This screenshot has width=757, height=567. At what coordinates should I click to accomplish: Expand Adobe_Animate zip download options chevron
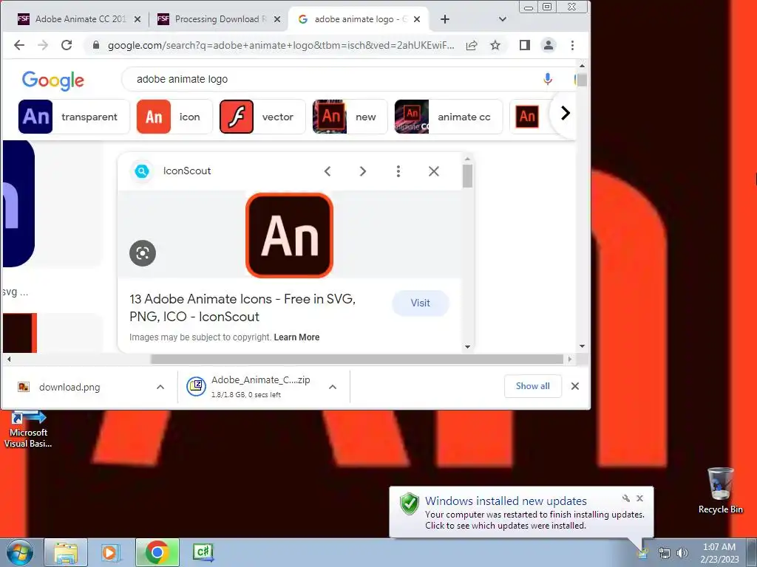tap(333, 387)
